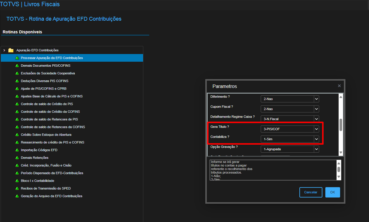Click green triangle icon beside Crédito Sobre Estoque de Abertura

[x=17, y=135]
